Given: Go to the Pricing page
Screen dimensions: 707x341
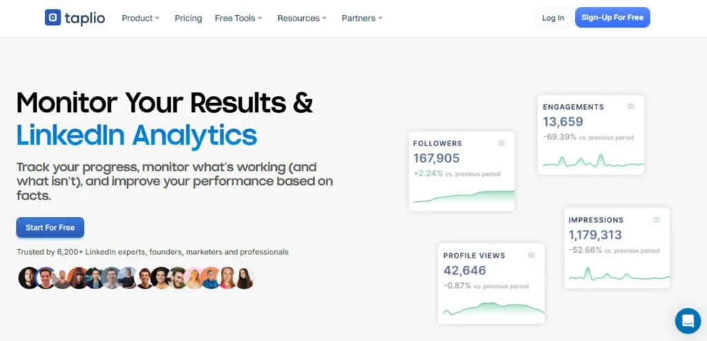Looking at the screenshot, I should 188,18.
